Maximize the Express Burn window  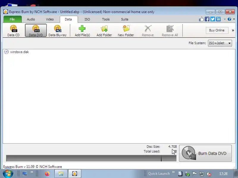click(220, 12)
